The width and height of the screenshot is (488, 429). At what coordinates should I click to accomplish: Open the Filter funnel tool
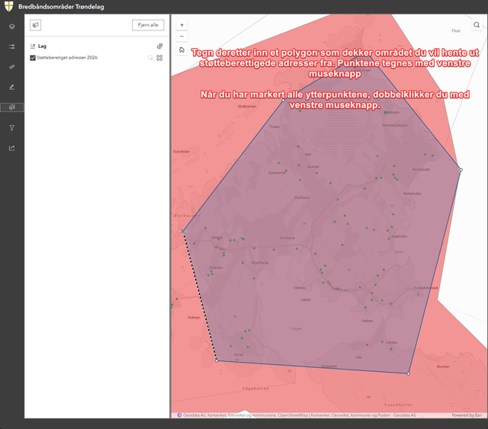point(12,128)
